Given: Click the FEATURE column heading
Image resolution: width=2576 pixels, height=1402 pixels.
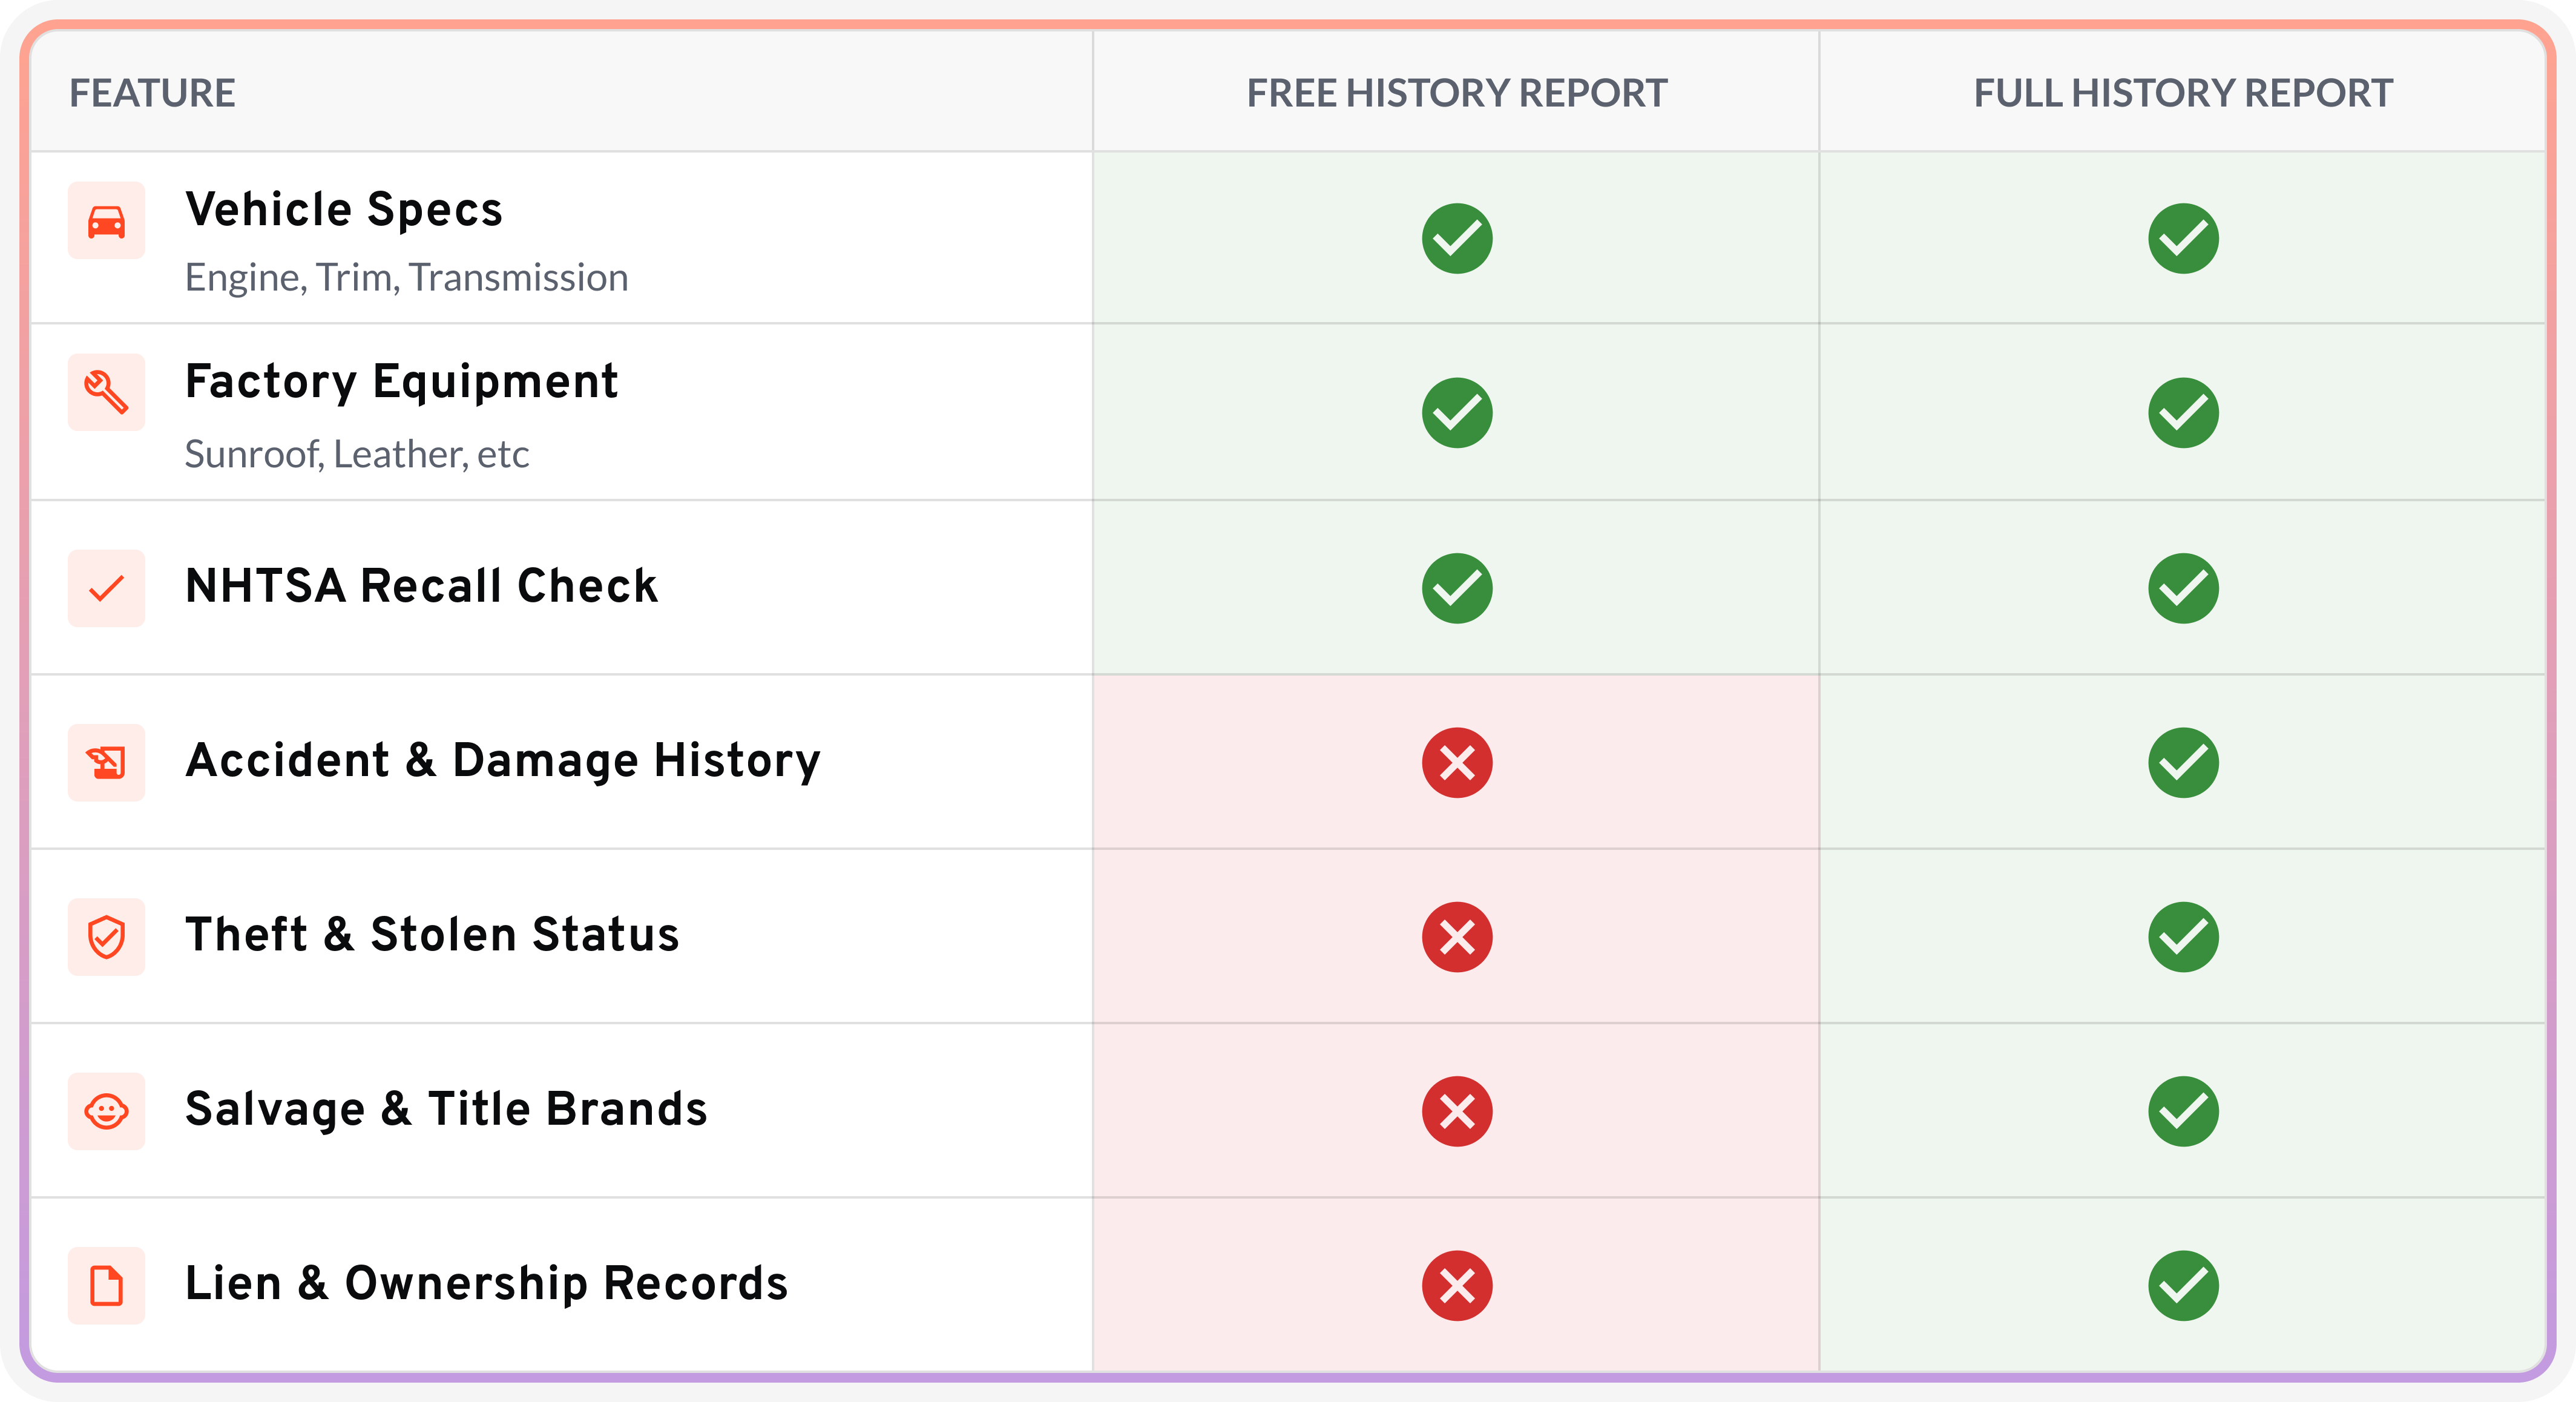Looking at the screenshot, I should point(153,94).
